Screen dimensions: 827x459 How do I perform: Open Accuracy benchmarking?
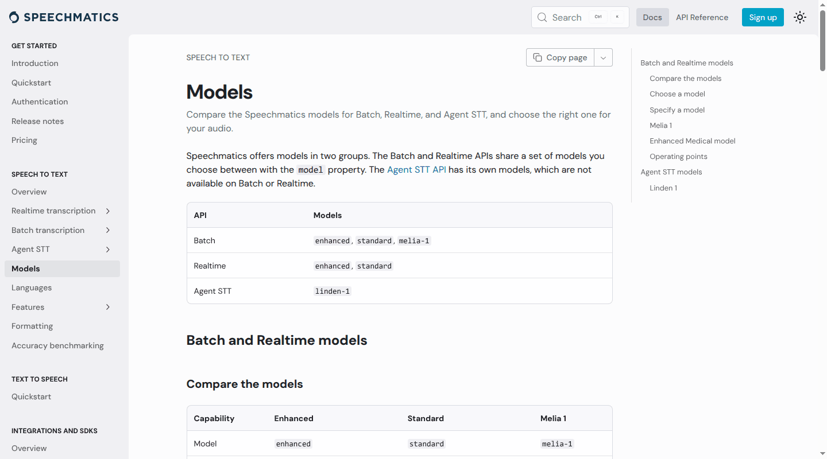click(x=57, y=345)
